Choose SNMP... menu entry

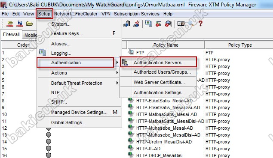click(x=79, y=102)
